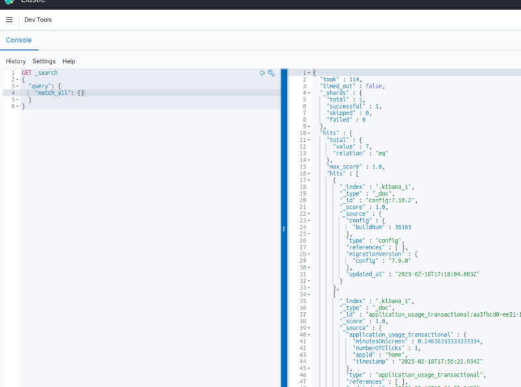Image resolution: width=521 pixels, height=387 pixels.
Task: Run the GET _search request
Action: (x=262, y=73)
